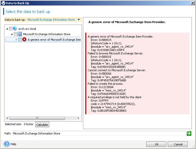Click the Calculate button

pos(42,125)
